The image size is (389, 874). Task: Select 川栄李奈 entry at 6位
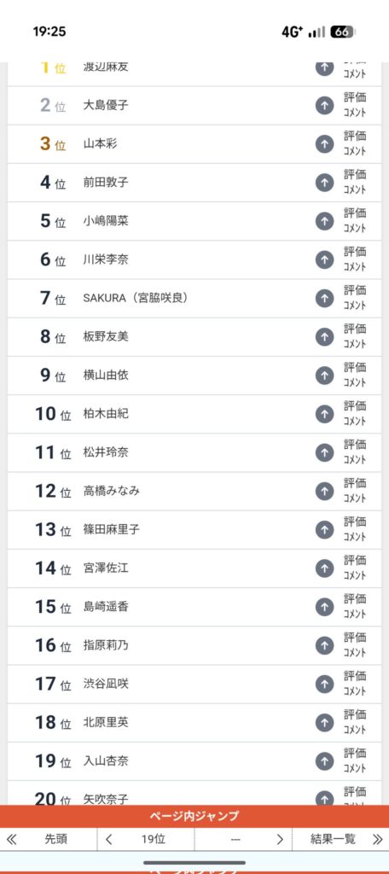tap(194, 259)
